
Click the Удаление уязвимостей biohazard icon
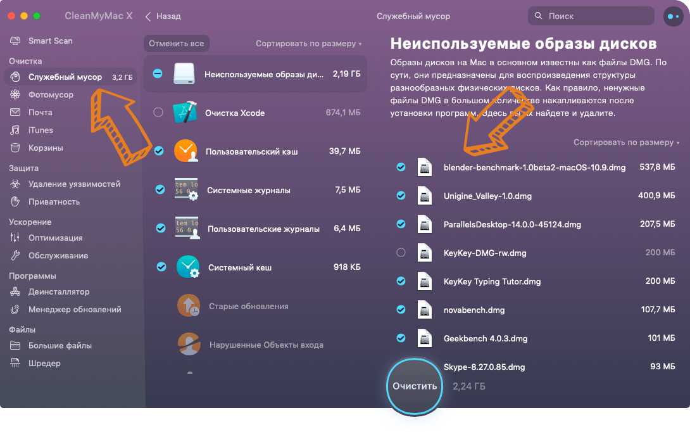(x=15, y=184)
